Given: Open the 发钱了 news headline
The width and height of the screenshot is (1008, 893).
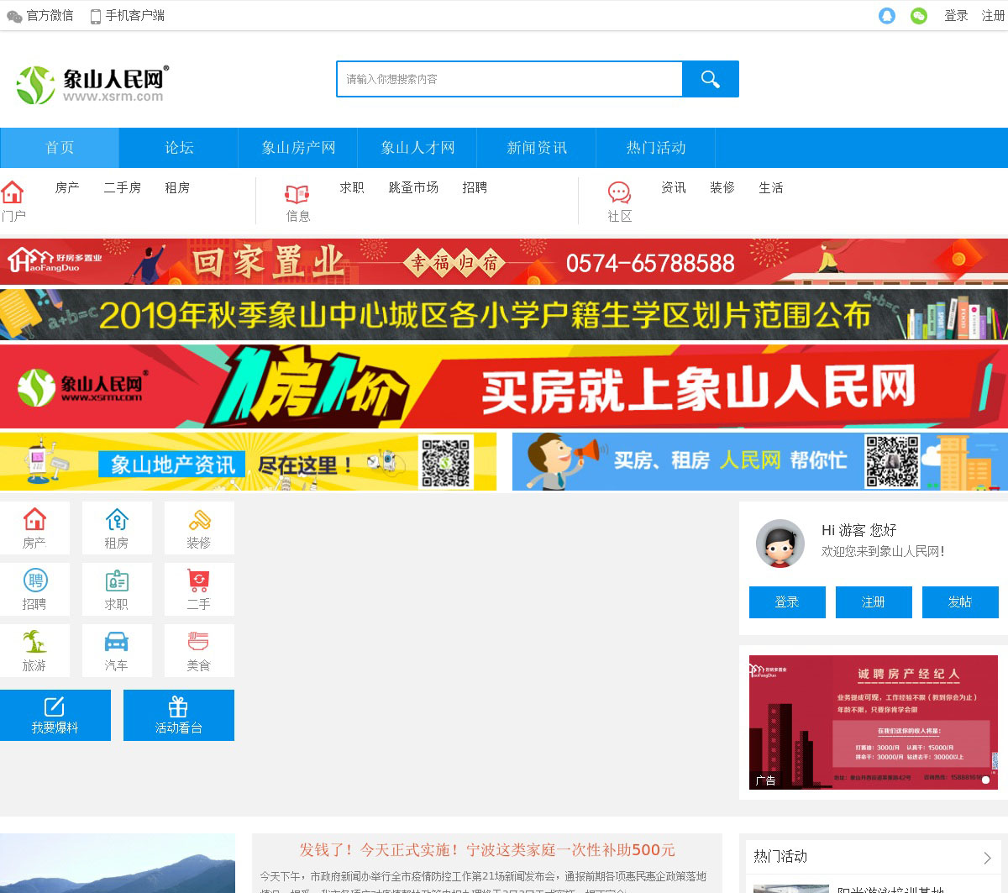Looking at the screenshot, I should 487,850.
